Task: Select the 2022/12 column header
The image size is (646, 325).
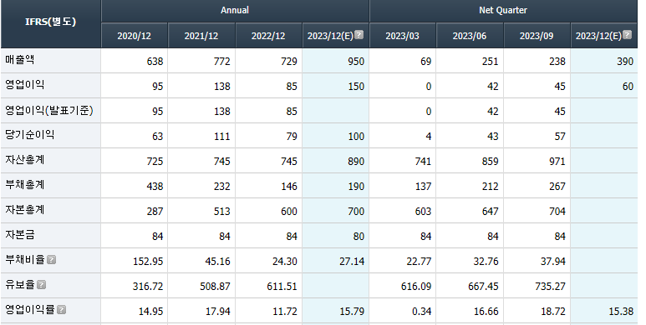Action: pos(268,36)
